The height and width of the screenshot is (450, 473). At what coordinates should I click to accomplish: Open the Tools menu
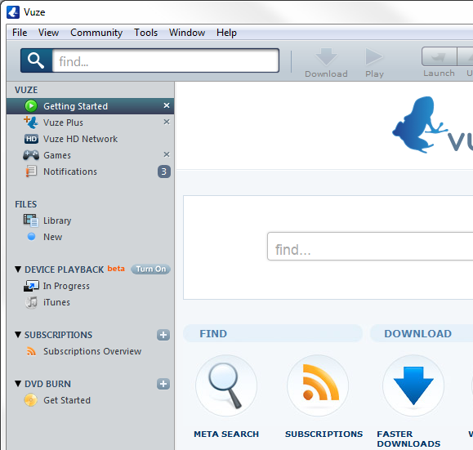(145, 33)
